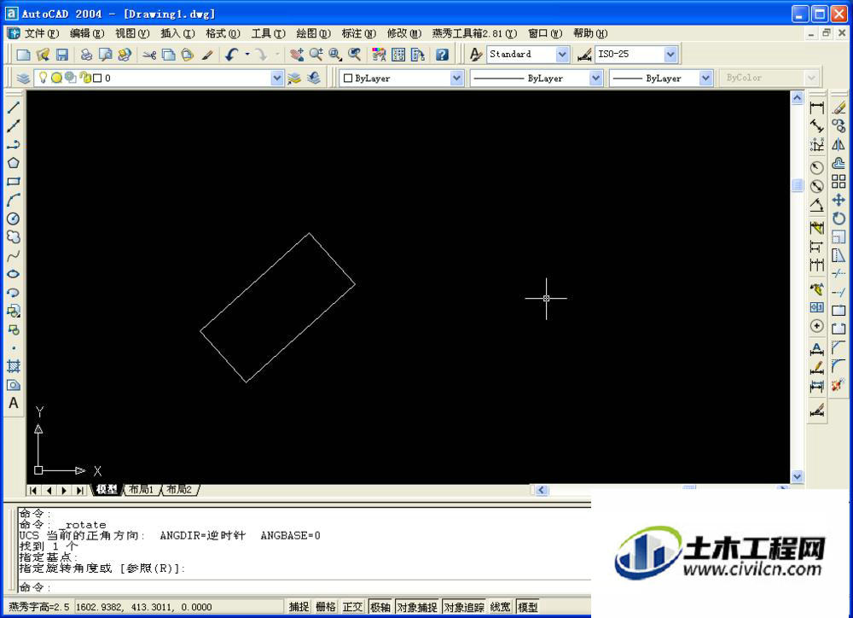Switch to the 布局1 layout tab
853x618 pixels.
click(x=141, y=489)
